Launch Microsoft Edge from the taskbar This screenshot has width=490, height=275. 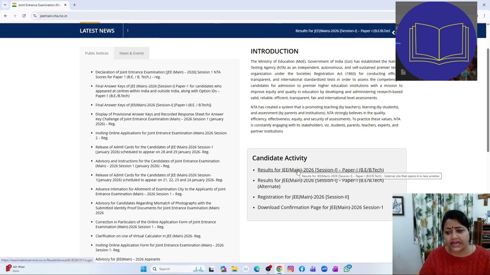[257, 269]
